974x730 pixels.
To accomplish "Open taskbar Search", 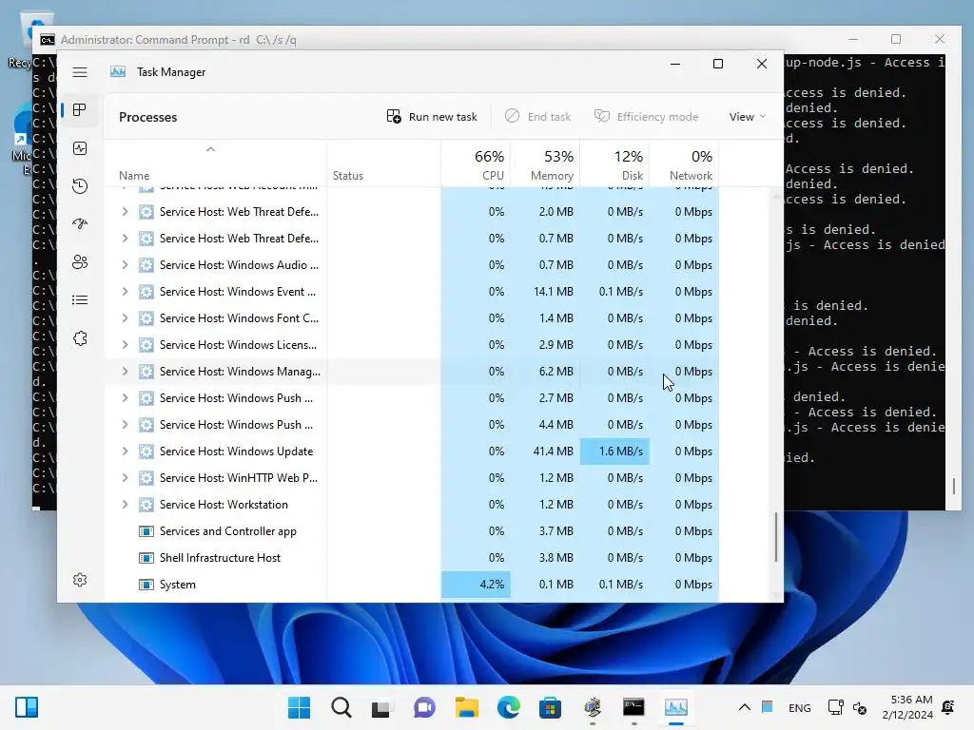I will coord(341,707).
